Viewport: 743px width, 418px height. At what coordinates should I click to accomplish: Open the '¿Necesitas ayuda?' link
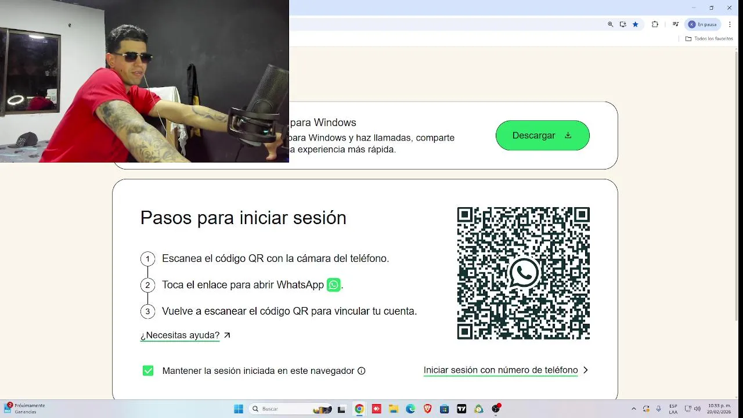[180, 335]
